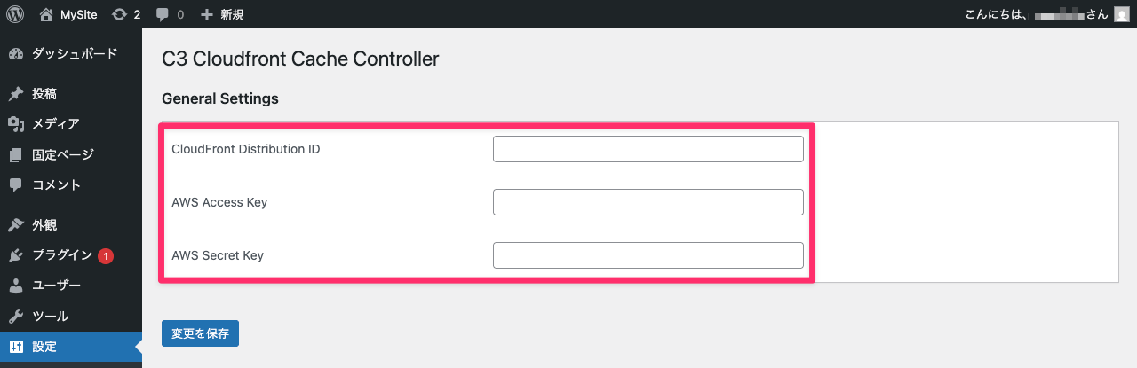Viewport: 1137px width, 368px height.
Task: Click the 投稿 pushpin icon
Action: [16, 94]
